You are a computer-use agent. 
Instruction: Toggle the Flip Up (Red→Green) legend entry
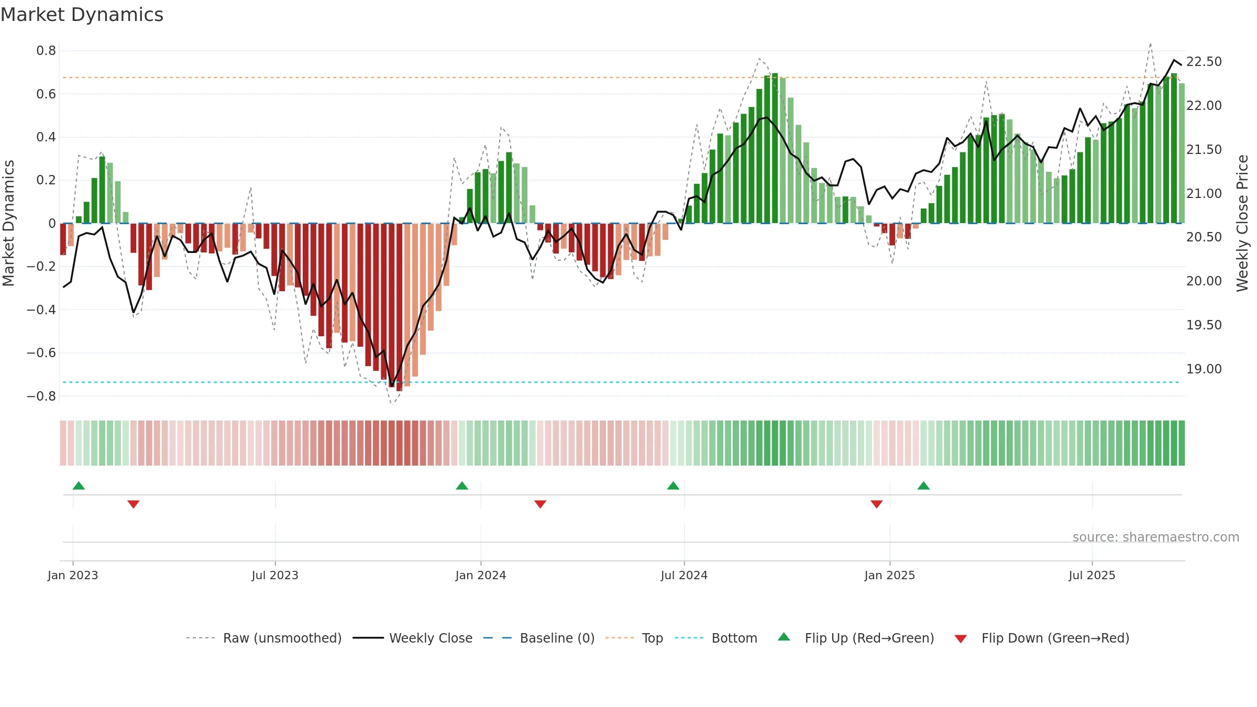pyautogui.click(x=856, y=638)
